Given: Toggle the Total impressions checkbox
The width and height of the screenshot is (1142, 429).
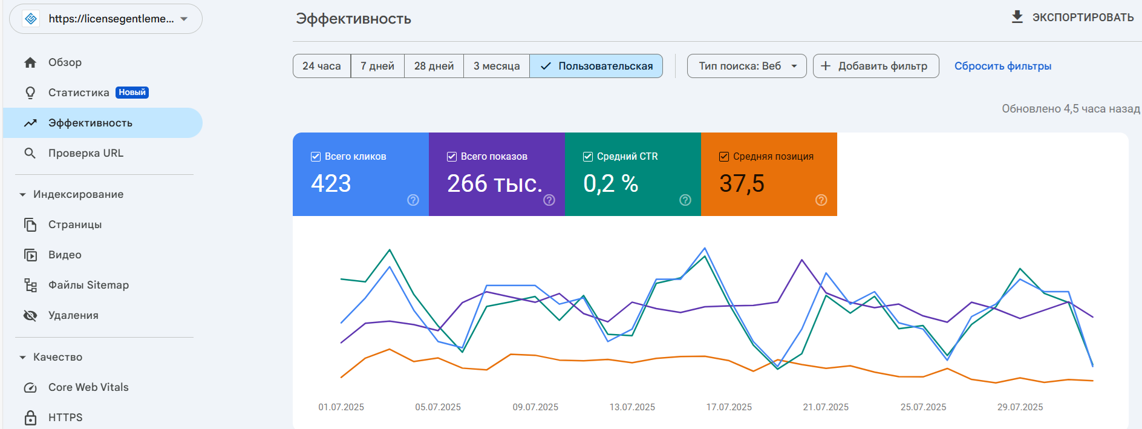Looking at the screenshot, I should click(452, 157).
